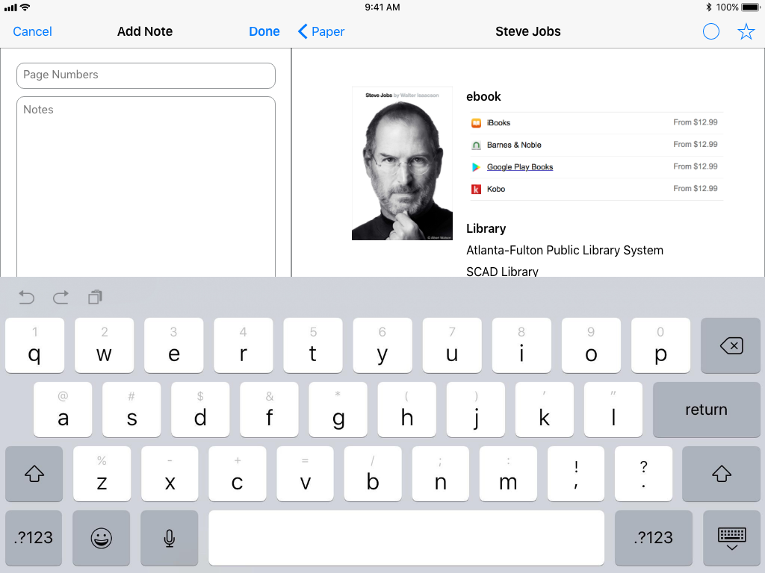Tap the paste clipboard icon
The image size is (765, 573).
[95, 297]
